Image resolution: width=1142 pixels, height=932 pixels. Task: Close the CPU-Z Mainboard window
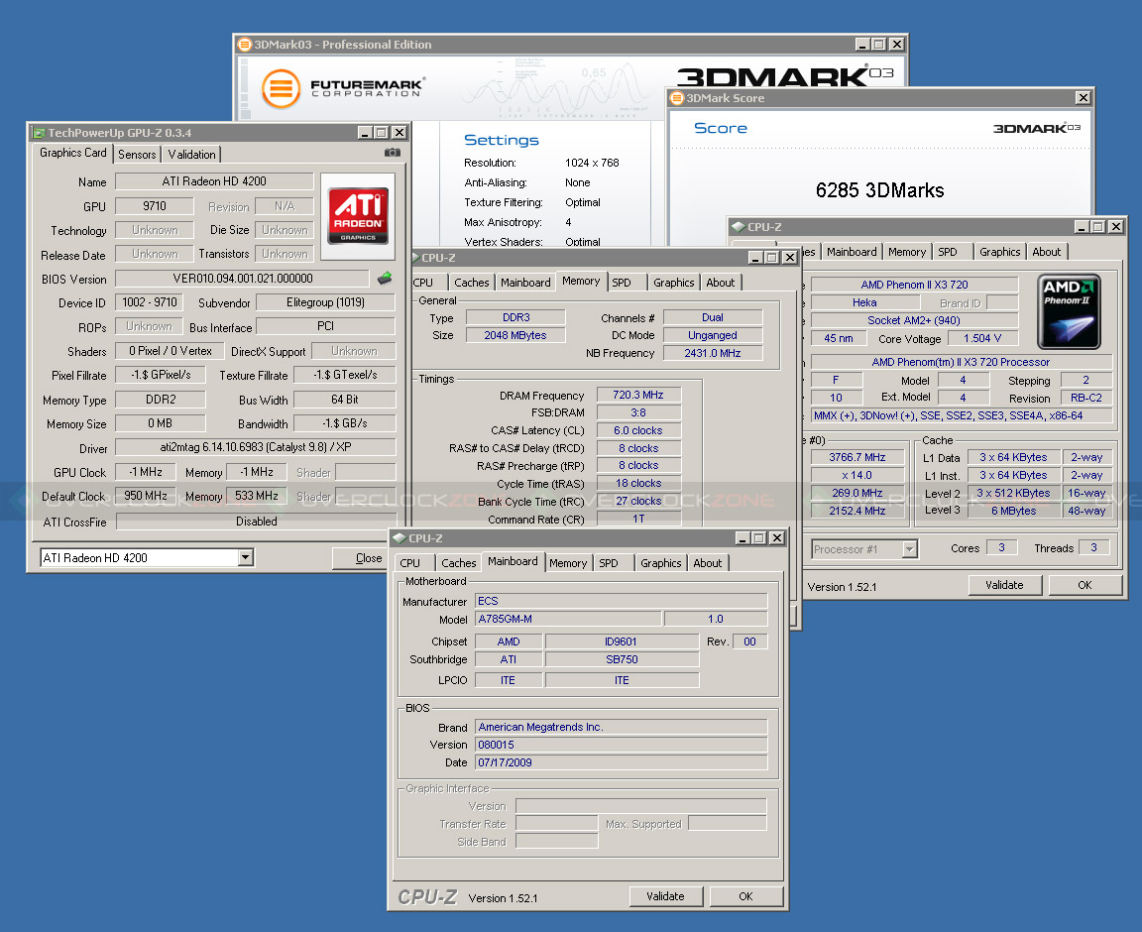[x=777, y=537]
